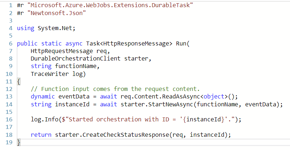Click the closing curly brace on the last line
This screenshot has width=290, height=150.
click(x=19, y=142)
